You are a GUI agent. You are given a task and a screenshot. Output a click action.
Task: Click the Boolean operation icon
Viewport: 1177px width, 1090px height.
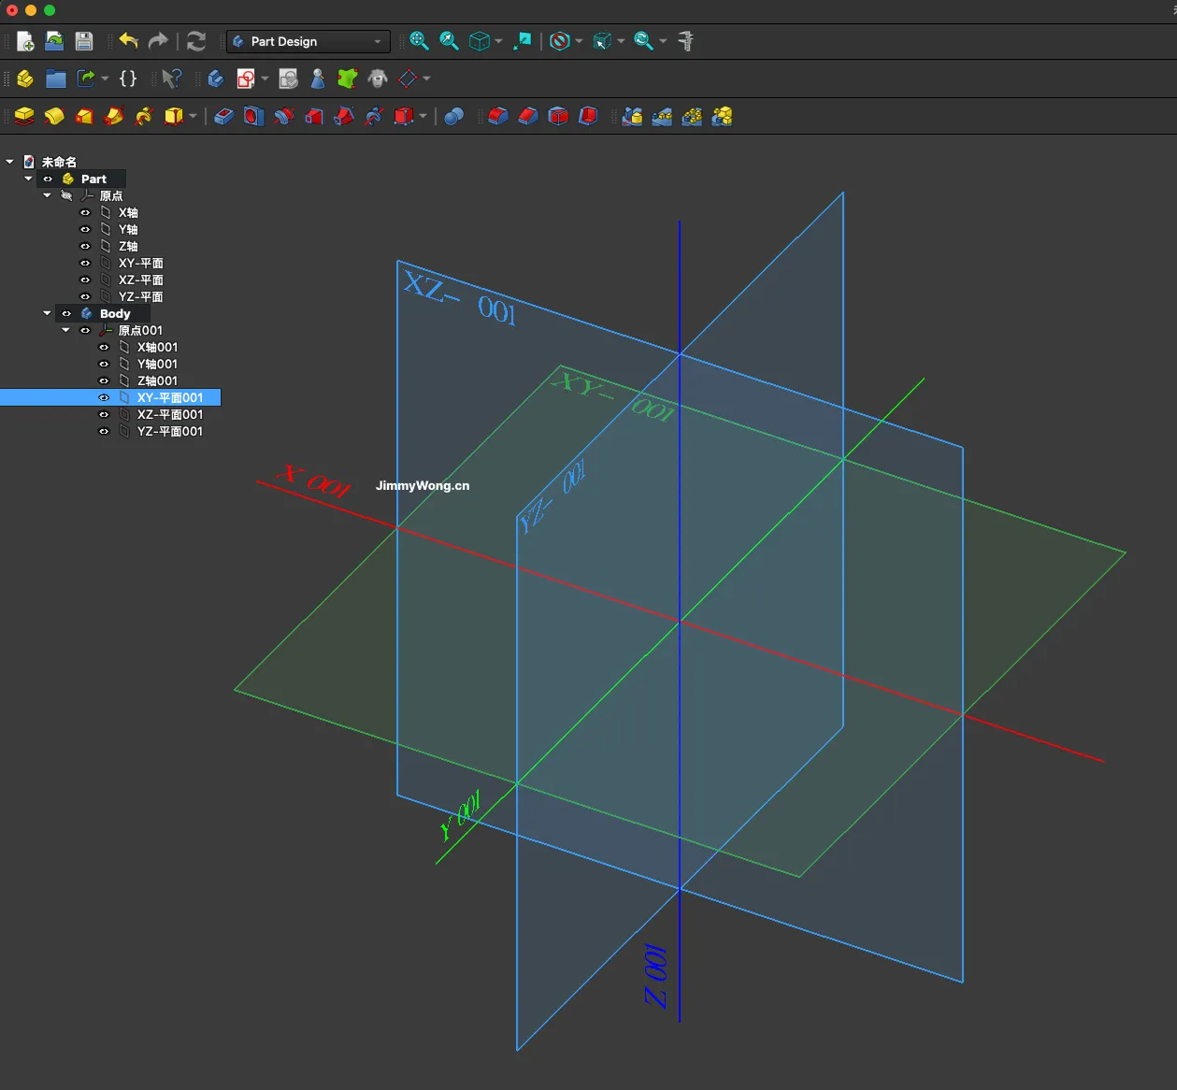[x=453, y=116]
